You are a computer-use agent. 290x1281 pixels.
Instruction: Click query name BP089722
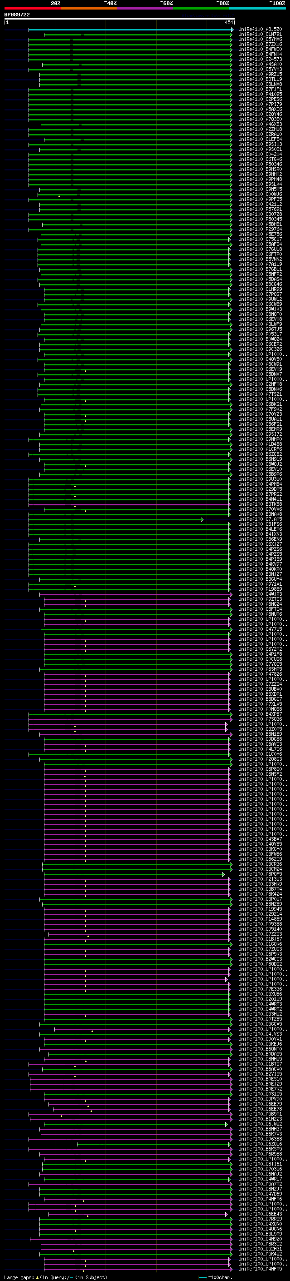[x=17, y=15]
